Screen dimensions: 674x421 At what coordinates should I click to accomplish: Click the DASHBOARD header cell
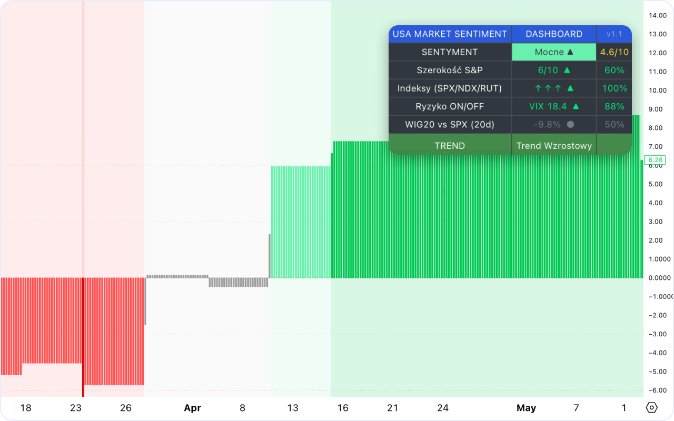(x=554, y=34)
